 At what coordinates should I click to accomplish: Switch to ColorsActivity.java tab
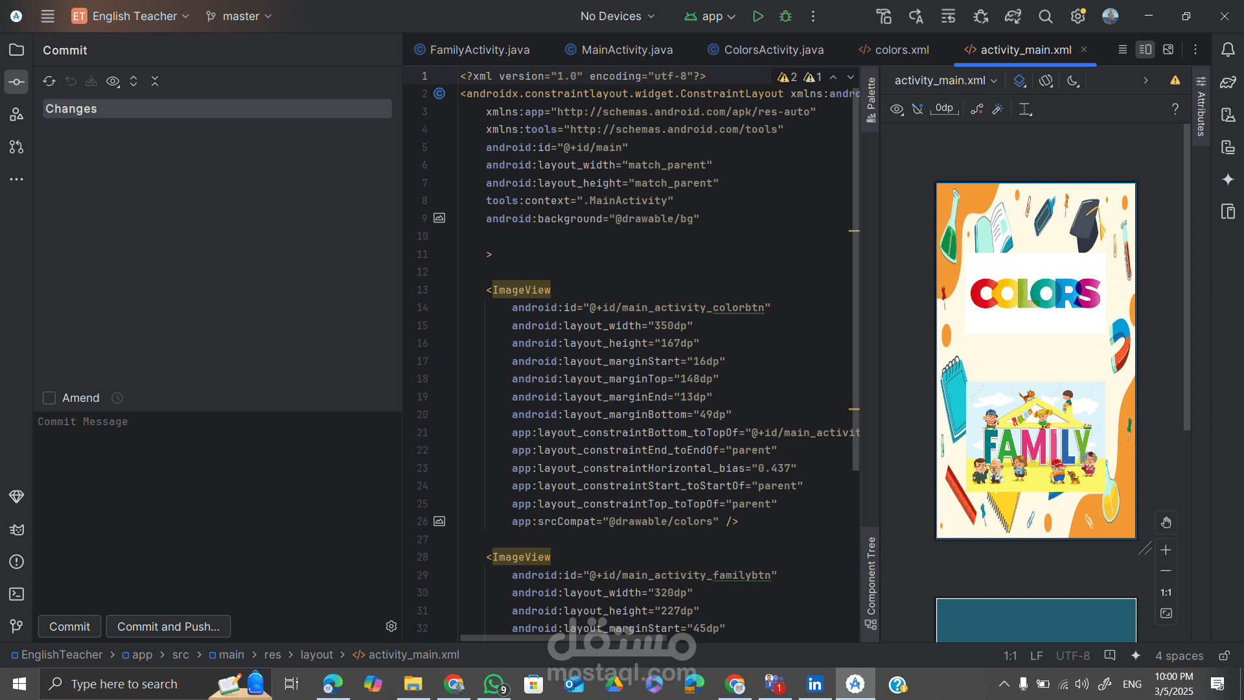773,50
